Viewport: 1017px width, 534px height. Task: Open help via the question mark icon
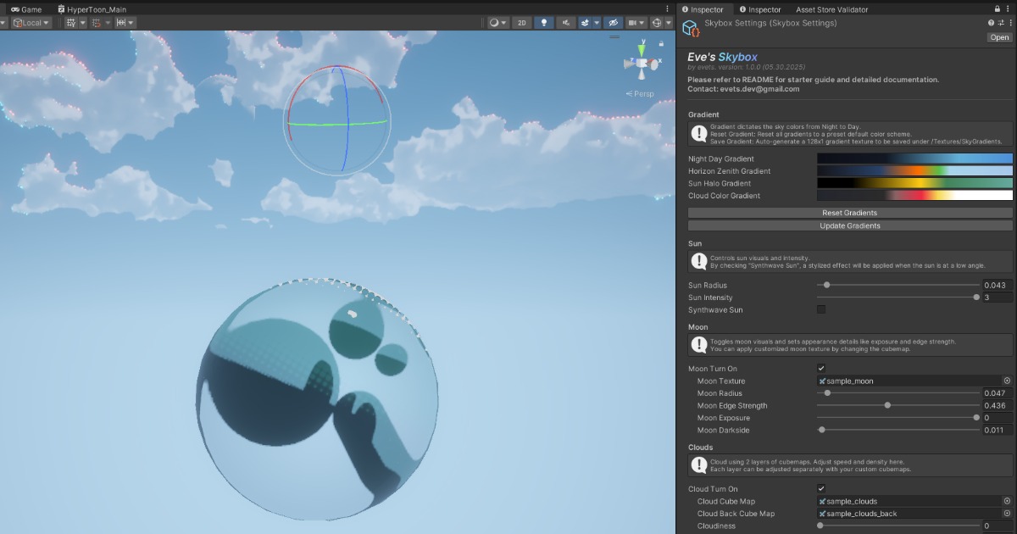pyautogui.click(x=991, y=23)
